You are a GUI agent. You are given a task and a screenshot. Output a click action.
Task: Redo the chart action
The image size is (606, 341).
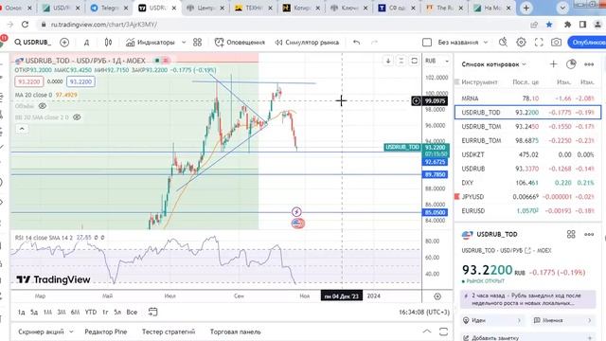(x=374, y=42)
